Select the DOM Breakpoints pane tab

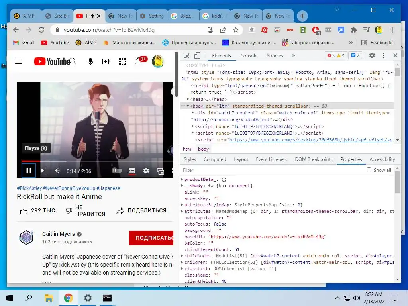click(x=314, y=159)
